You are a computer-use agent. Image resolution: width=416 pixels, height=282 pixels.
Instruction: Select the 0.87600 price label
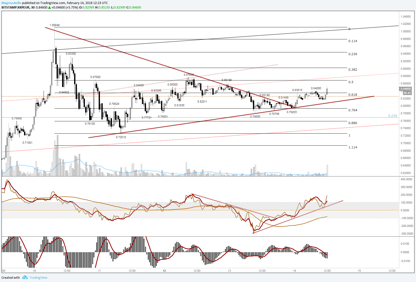click(x=189, y=75)
